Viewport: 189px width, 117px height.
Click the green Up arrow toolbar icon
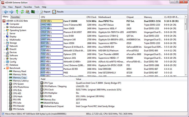[x=17, y=12]
